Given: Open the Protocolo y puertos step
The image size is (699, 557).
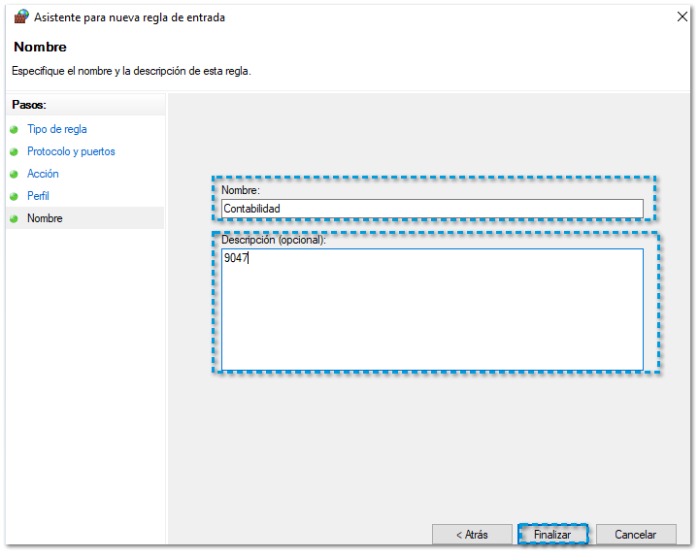Looking at the screenshot, I should (x=71, y=151).
